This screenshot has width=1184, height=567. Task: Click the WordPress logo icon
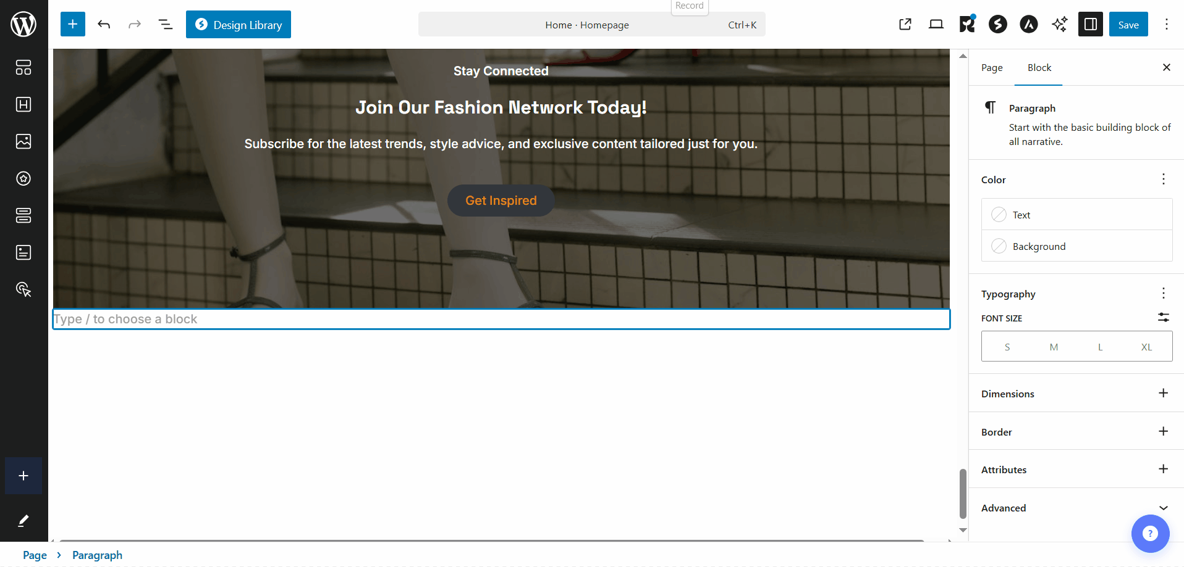pos(23,24)
